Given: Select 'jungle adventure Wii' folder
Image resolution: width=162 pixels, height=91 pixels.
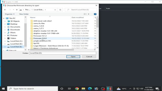Looking at the screenshot, I should tap(42, 41).
